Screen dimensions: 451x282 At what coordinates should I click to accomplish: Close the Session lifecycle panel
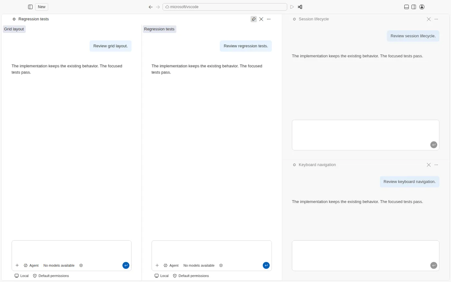click(x=429, y=19)
